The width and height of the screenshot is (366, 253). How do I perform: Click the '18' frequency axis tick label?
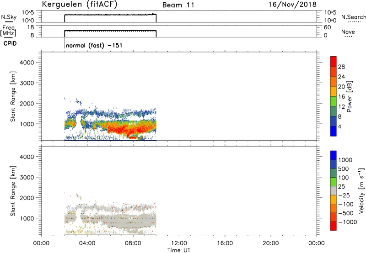point(30,27)
